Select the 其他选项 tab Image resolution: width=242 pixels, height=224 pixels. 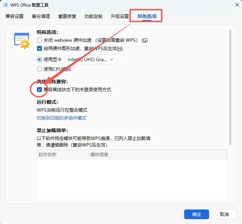pos(147,16)
